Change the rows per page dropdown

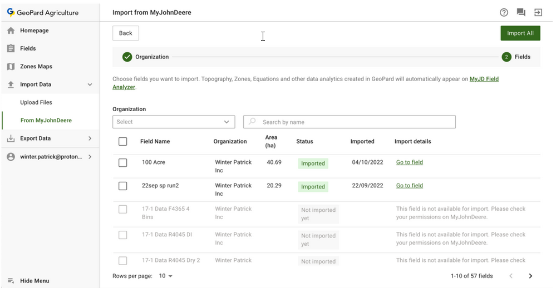click(166, 276)
